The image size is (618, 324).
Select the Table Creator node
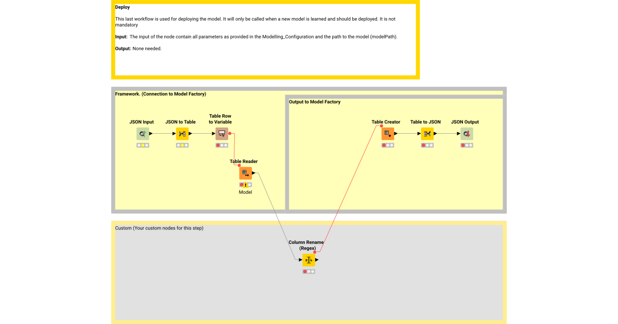click(x=388, y=133)
